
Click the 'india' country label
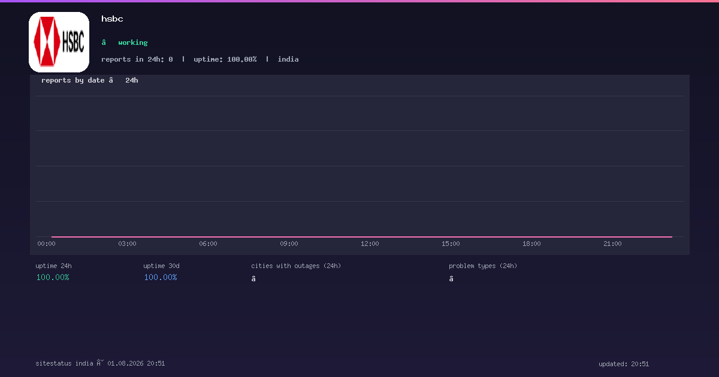[x=288, y=59]
